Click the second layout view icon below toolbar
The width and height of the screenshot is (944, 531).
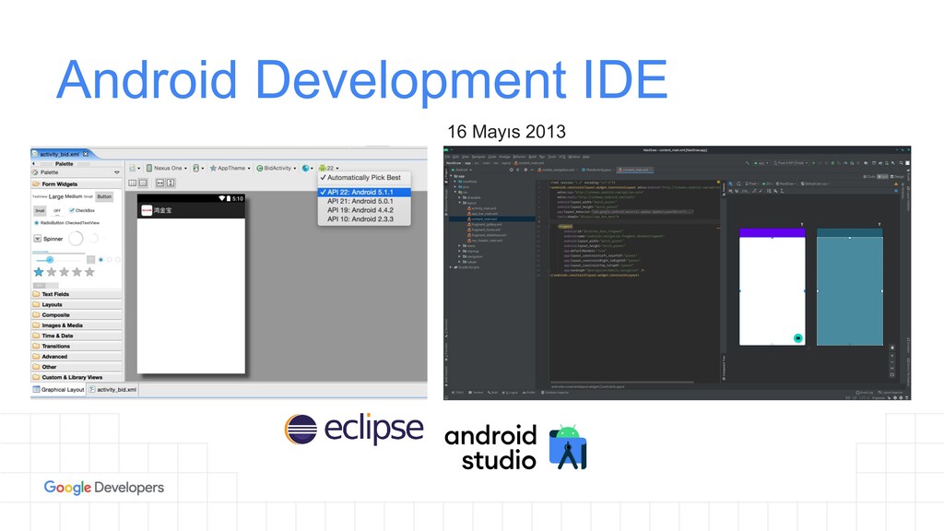tap(143, 183)
